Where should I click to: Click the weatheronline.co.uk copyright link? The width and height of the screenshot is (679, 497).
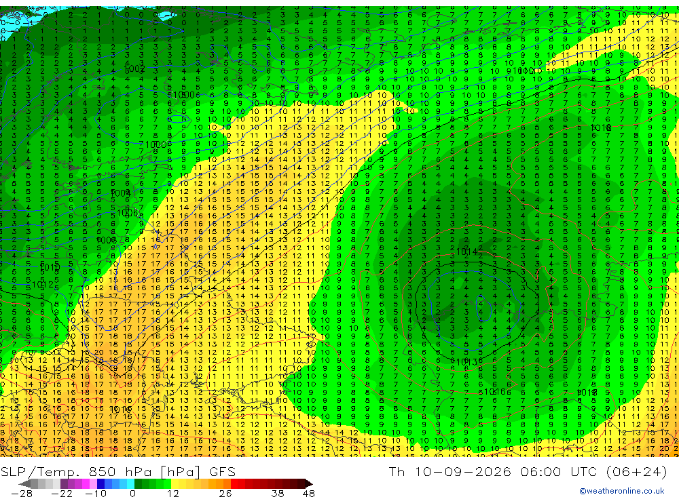622,491
